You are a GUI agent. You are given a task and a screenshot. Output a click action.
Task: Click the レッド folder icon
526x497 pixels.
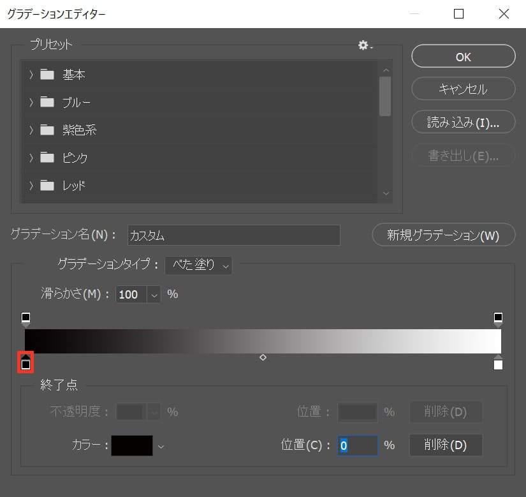coord(47,185)
